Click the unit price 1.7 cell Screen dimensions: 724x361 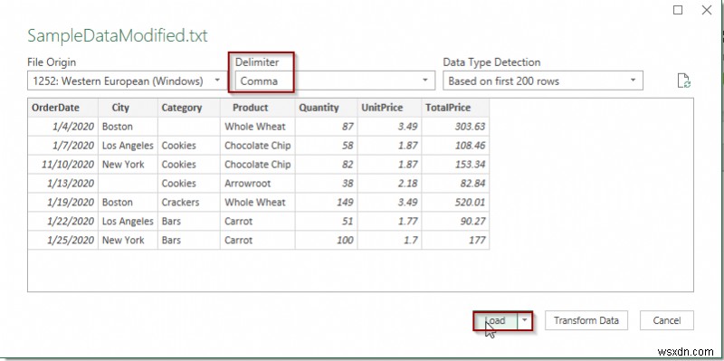coord(389,240)
